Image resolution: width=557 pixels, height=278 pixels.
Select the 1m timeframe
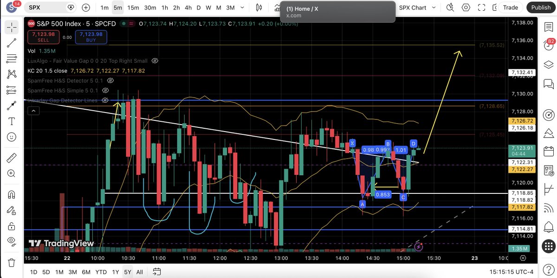104,7
